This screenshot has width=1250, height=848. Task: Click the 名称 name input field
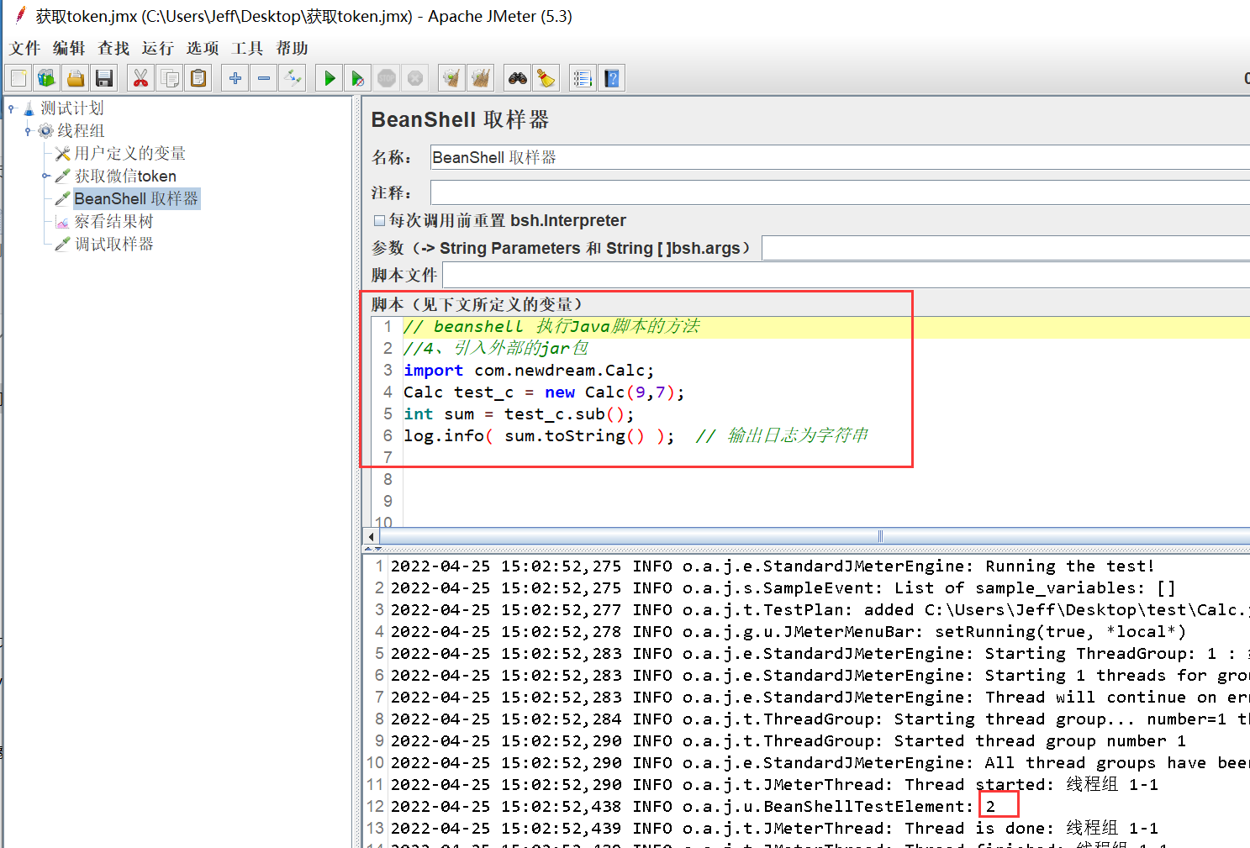840,157
